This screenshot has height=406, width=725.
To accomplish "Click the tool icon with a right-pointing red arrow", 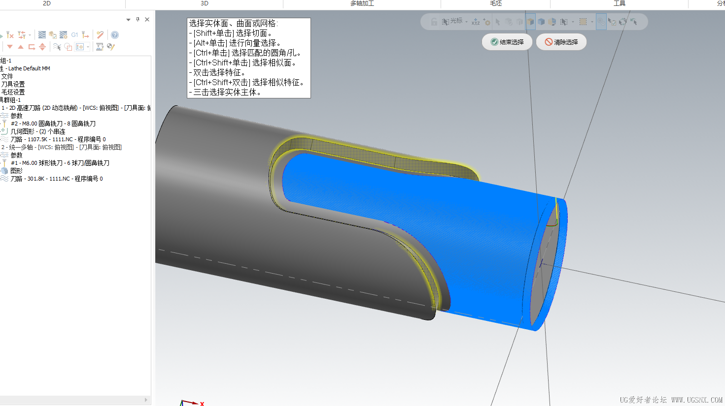I will point(86,35).
